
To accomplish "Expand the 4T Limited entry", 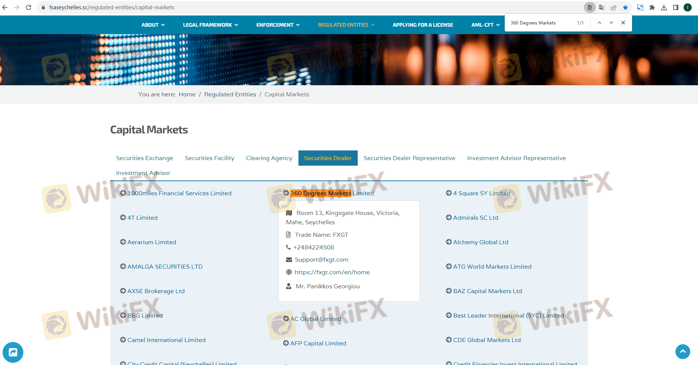I will [142, 218].
